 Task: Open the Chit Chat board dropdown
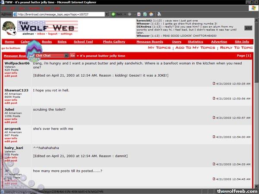[66, 56]
